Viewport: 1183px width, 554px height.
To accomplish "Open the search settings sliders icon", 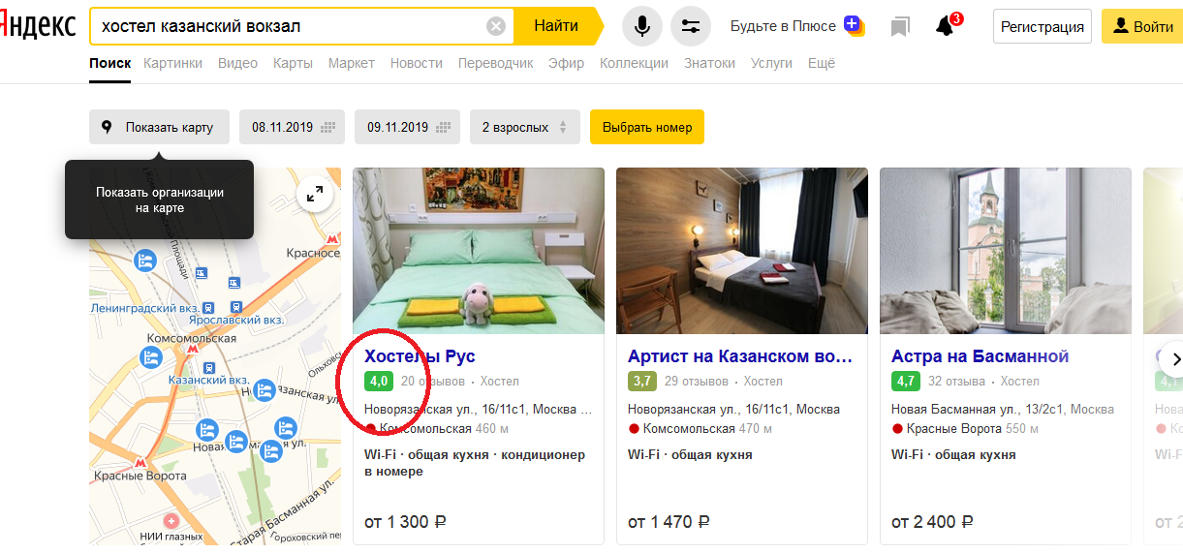I will 691,26.
